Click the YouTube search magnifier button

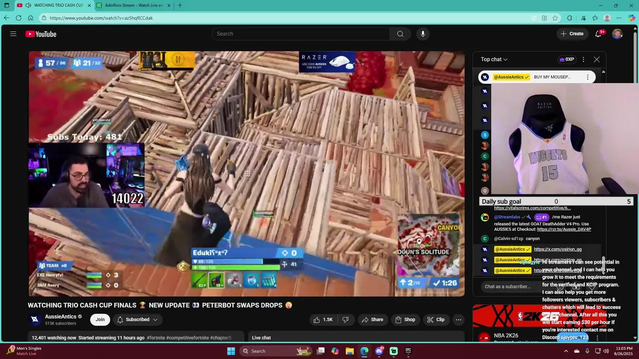click(x=400, y=34)
